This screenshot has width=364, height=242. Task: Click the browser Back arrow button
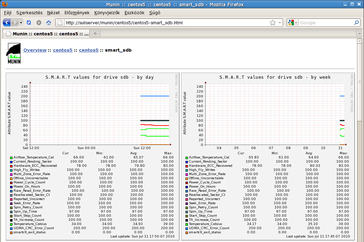click(7, 23)
